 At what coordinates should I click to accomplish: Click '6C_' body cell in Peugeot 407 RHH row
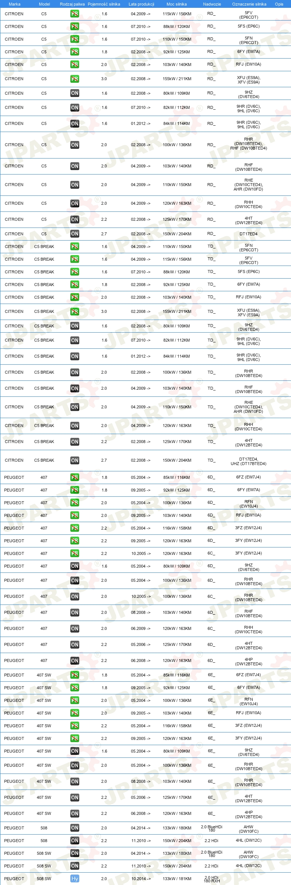tap(211, 628)
